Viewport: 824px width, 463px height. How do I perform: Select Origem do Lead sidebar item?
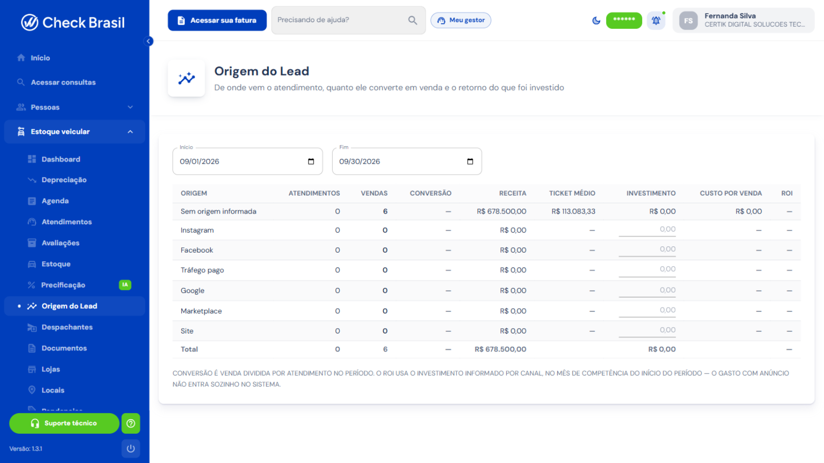(x=75, y=306)
